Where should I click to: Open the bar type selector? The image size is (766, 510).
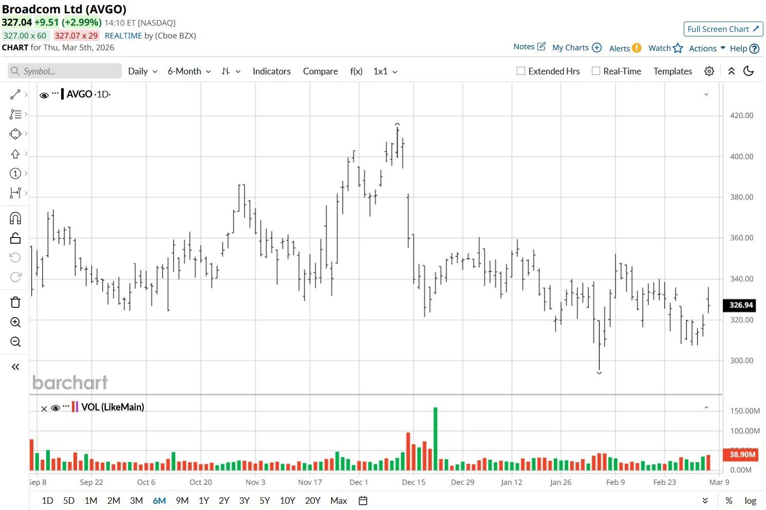point(231,71)
